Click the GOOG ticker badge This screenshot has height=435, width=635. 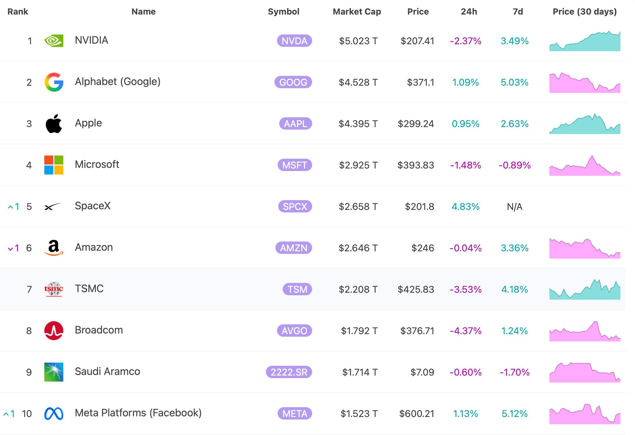(x=293, y=82)
